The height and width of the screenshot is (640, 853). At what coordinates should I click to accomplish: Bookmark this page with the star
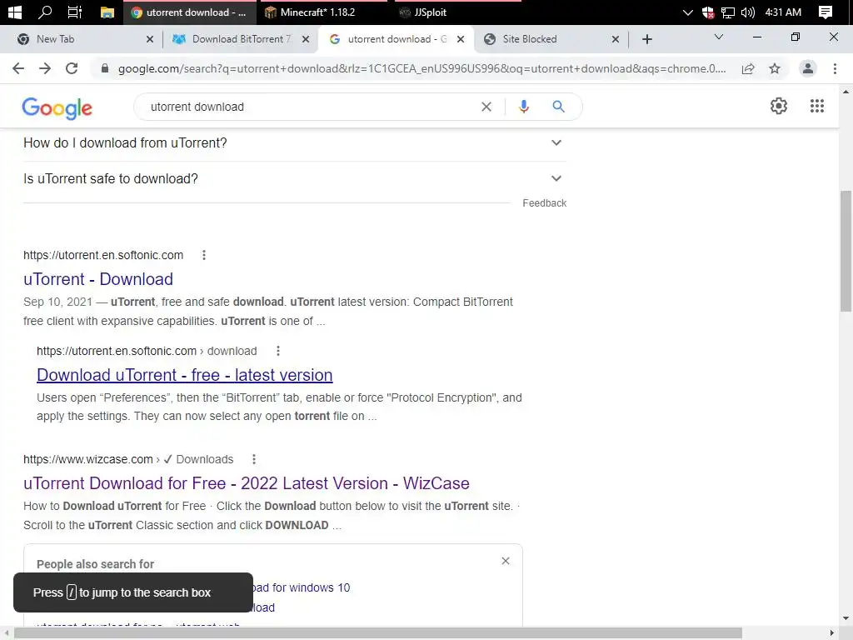click(x=775, y=68)
